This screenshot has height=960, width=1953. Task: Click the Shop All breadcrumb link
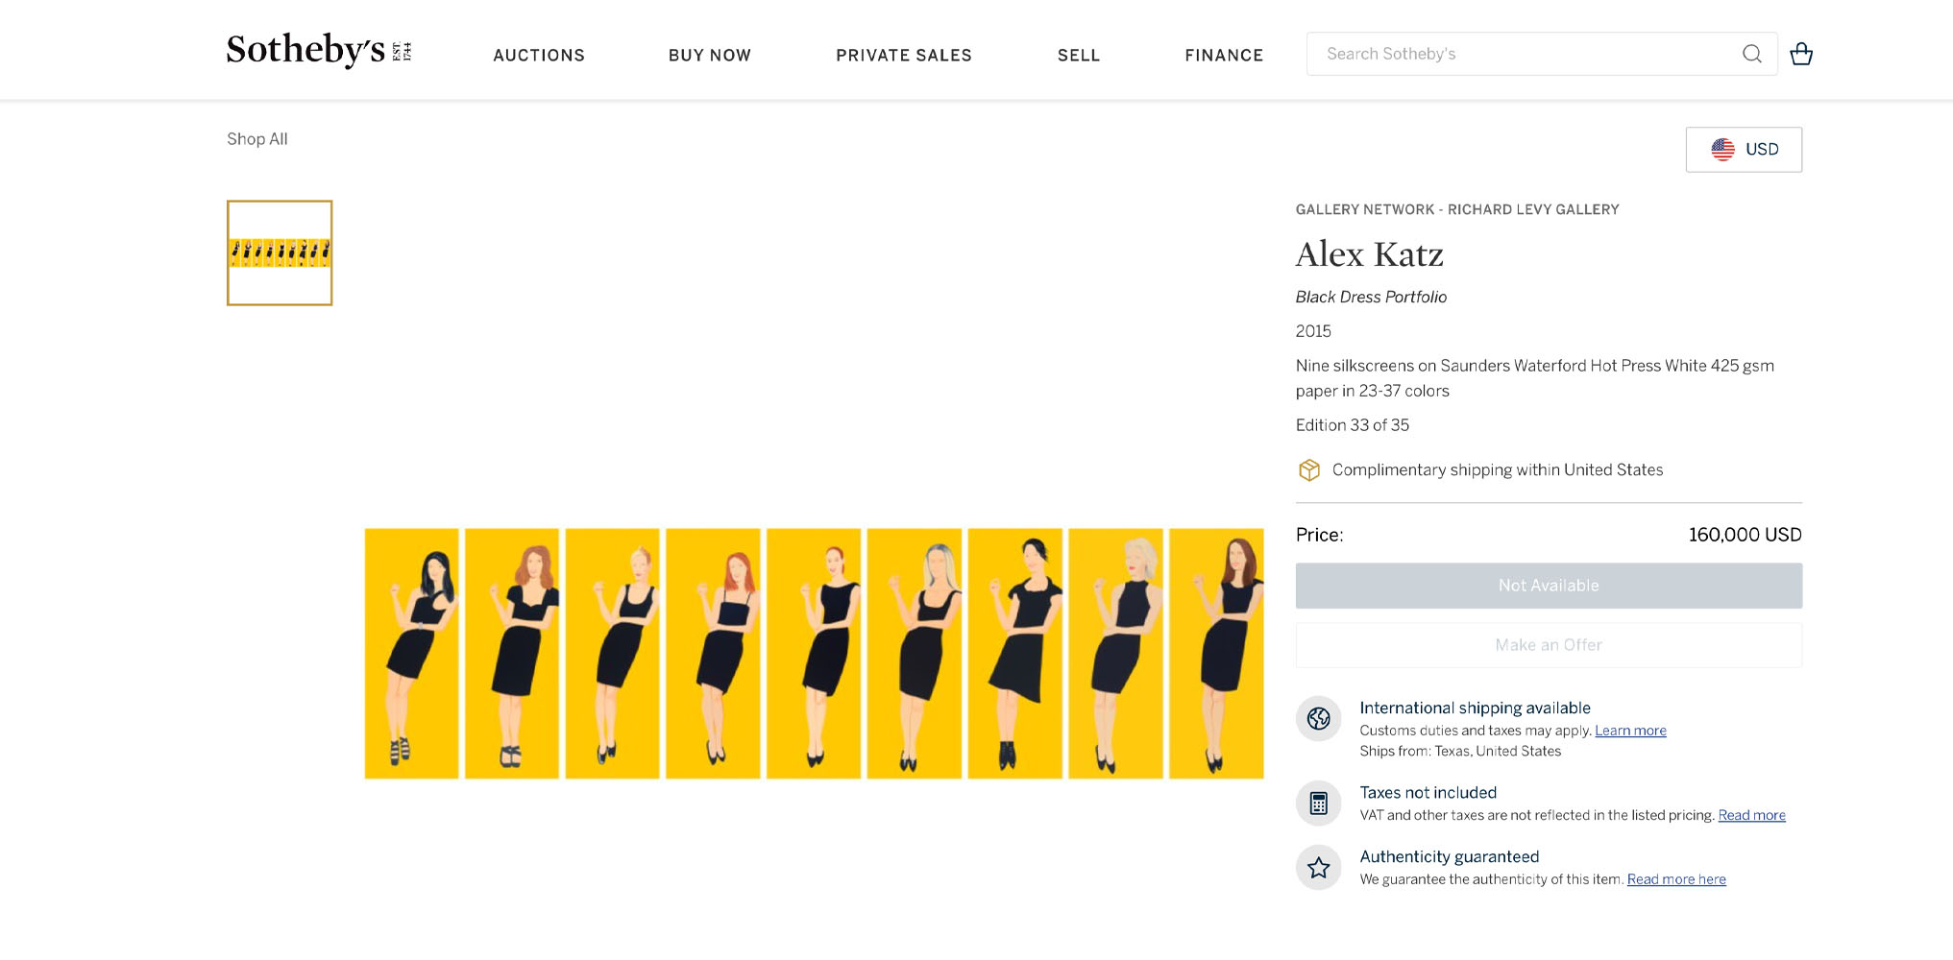(x=257, y=139)
